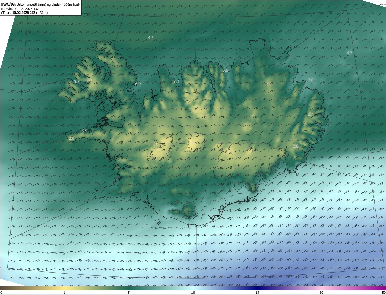Click the 'VT: Þri. 10.02.2026 21Z (+30 h)' line
Viewport: 386px width, 295px height.
click(24, 13)
